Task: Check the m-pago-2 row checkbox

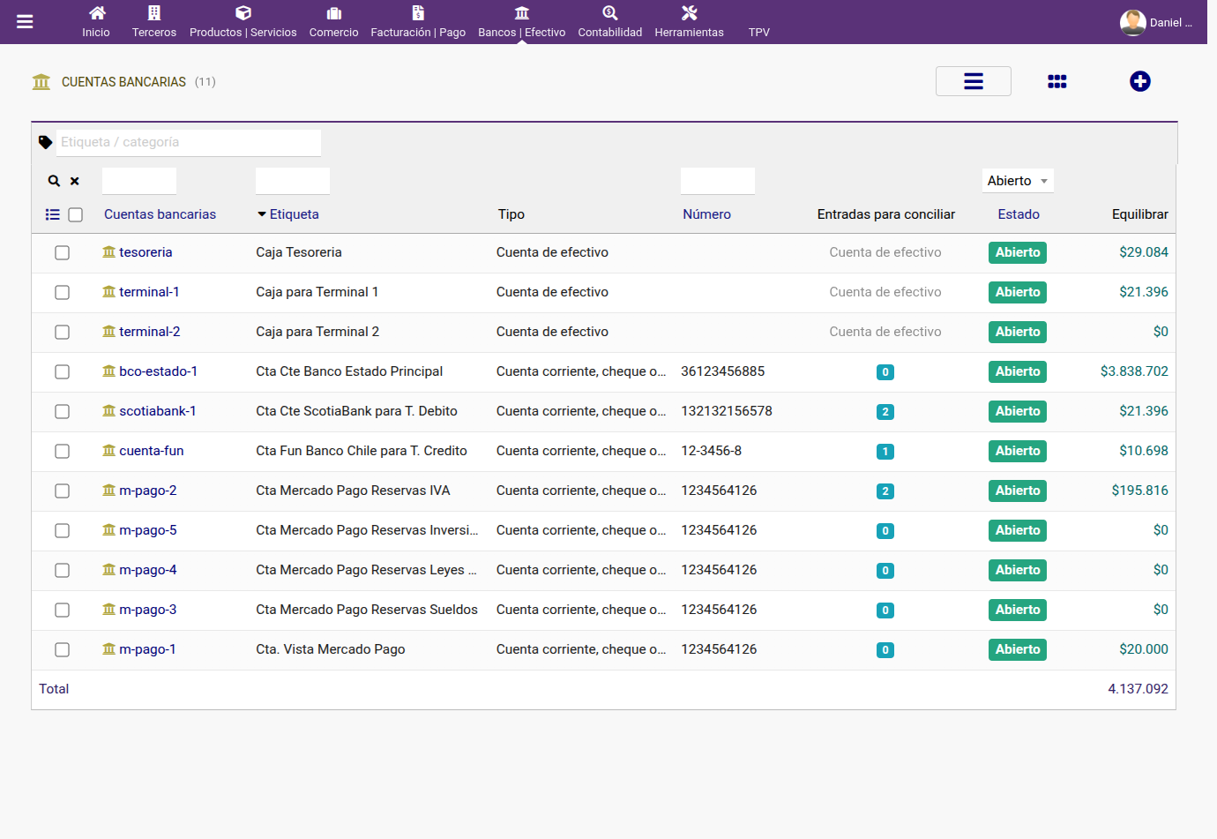Action: pos(62,491)
